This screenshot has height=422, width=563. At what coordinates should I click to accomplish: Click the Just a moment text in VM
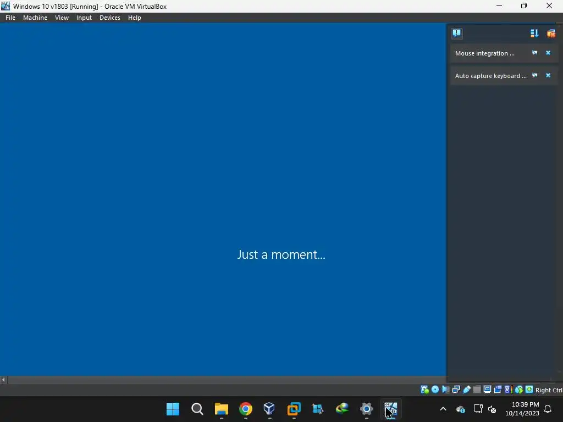(281, 254)
